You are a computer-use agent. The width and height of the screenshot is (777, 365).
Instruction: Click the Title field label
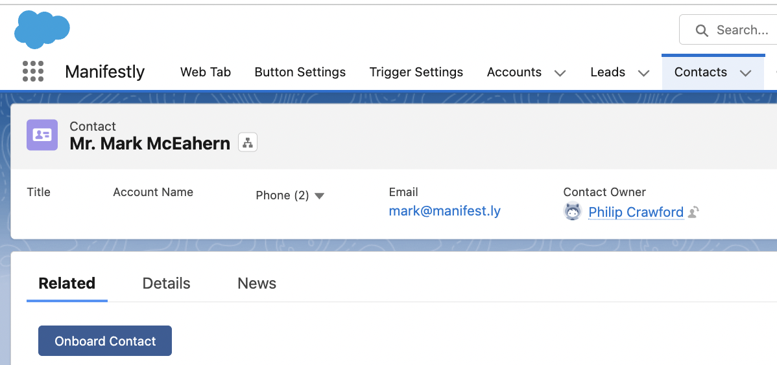coord(39,192)
